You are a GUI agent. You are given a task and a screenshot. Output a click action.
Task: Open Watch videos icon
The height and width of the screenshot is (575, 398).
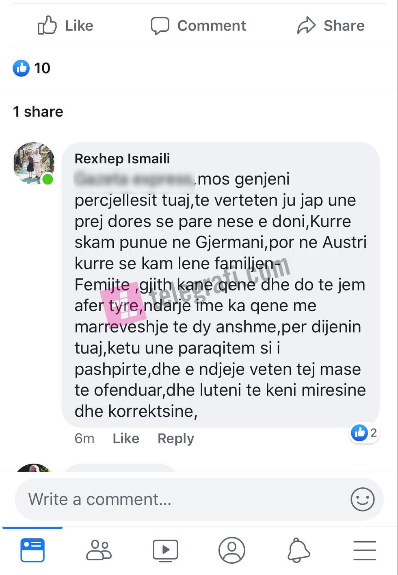click(166, 550)
